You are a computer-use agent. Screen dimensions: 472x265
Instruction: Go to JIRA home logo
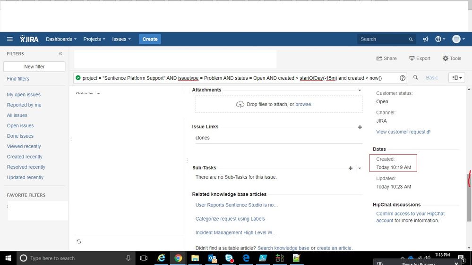[29, 39]
